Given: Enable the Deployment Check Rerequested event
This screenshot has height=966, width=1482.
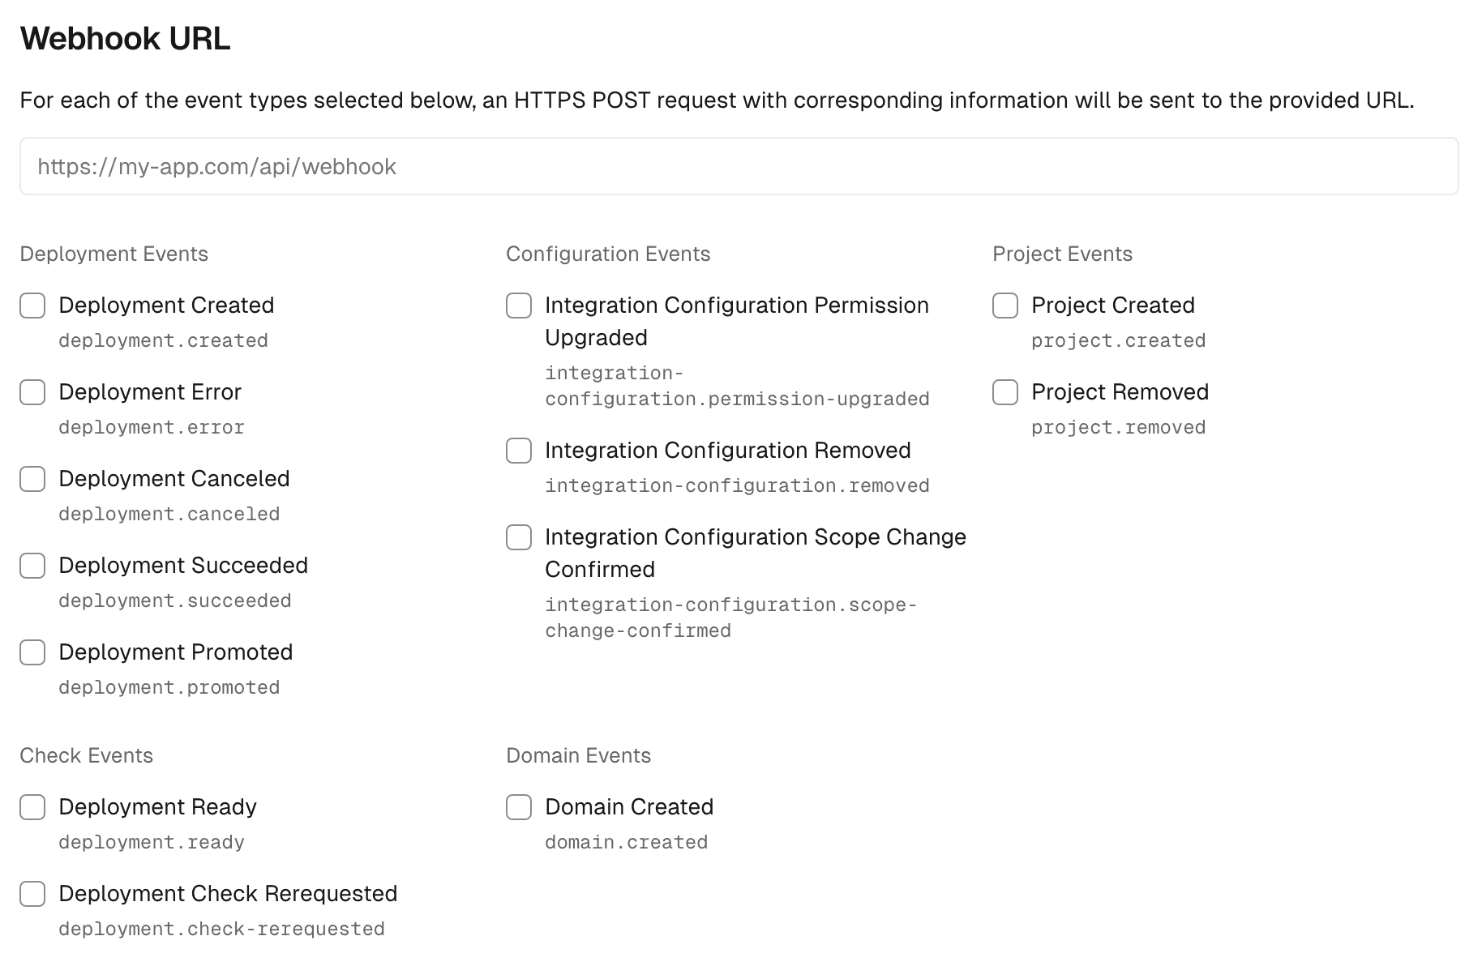Looking at the screenshot, I should [32, 894].
